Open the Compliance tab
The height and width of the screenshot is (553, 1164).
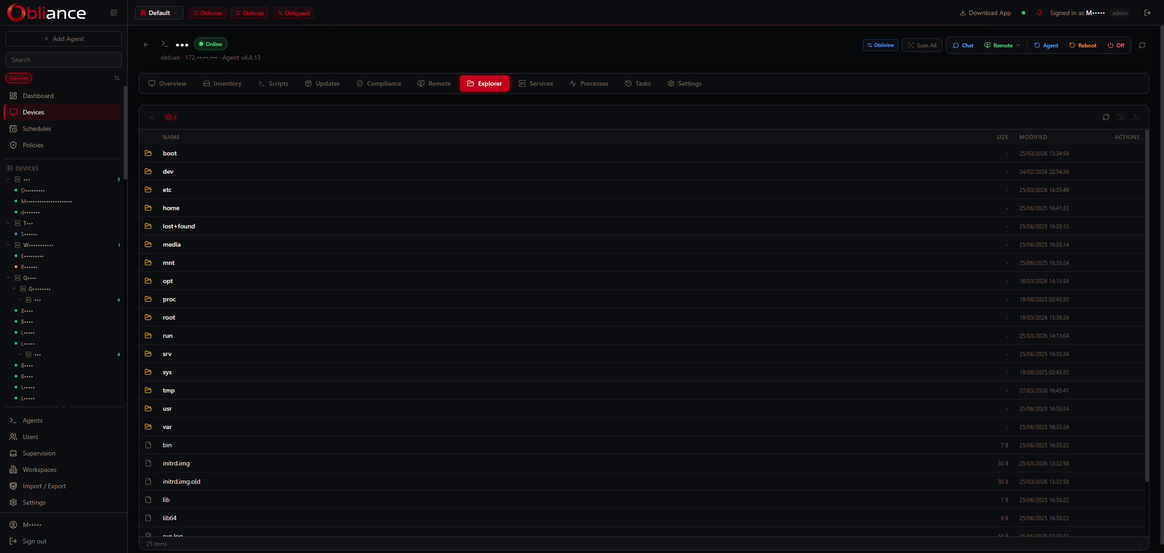tap(384, 83)
